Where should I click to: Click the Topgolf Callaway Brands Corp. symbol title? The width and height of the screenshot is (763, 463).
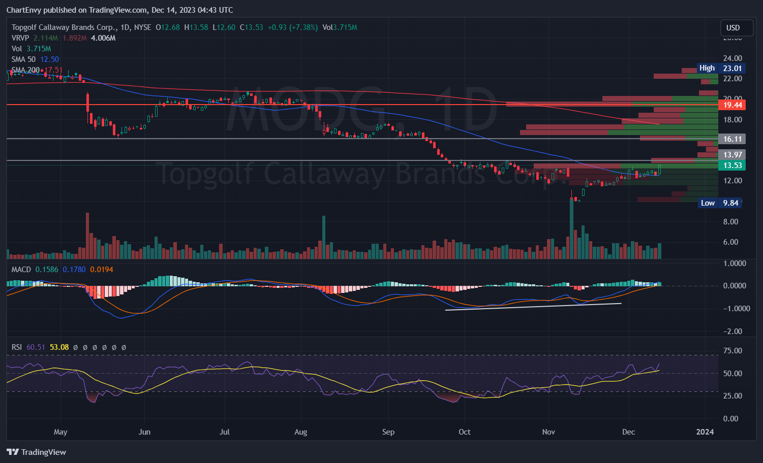coord(65,27)
